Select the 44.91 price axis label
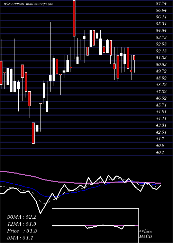This screenshot has width=173, height=243. pyautogui.click(x=161, y=111)
